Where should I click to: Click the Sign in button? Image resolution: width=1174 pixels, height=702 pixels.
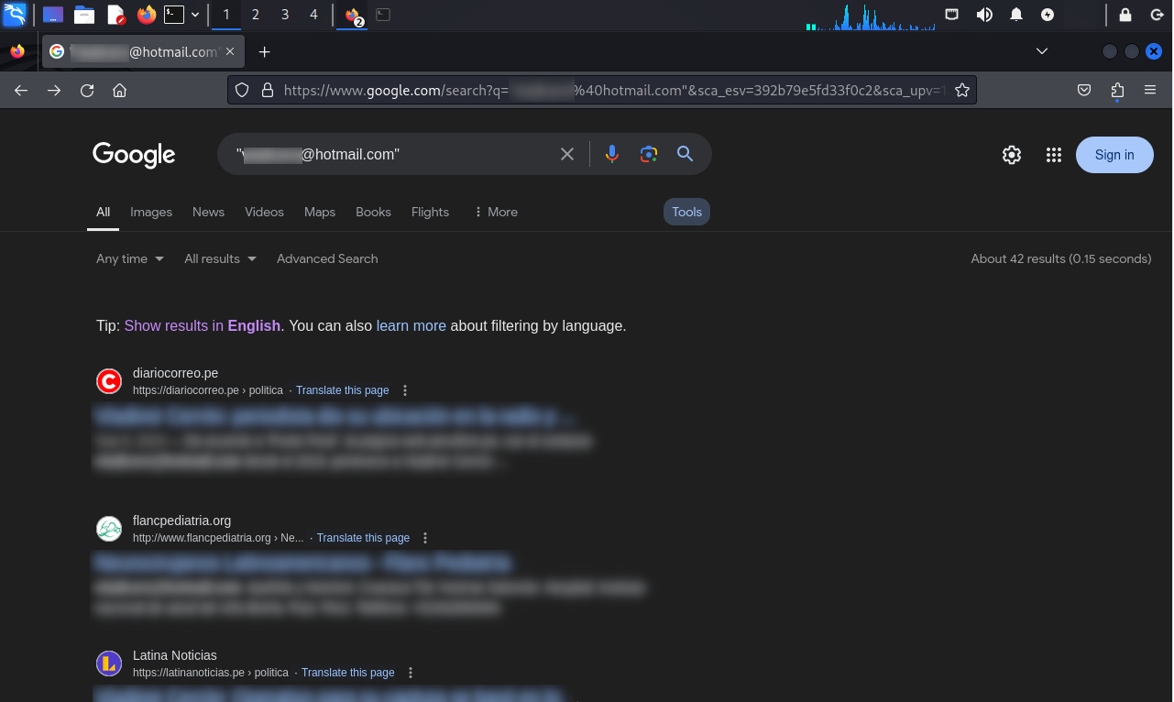coord(1114,155)
